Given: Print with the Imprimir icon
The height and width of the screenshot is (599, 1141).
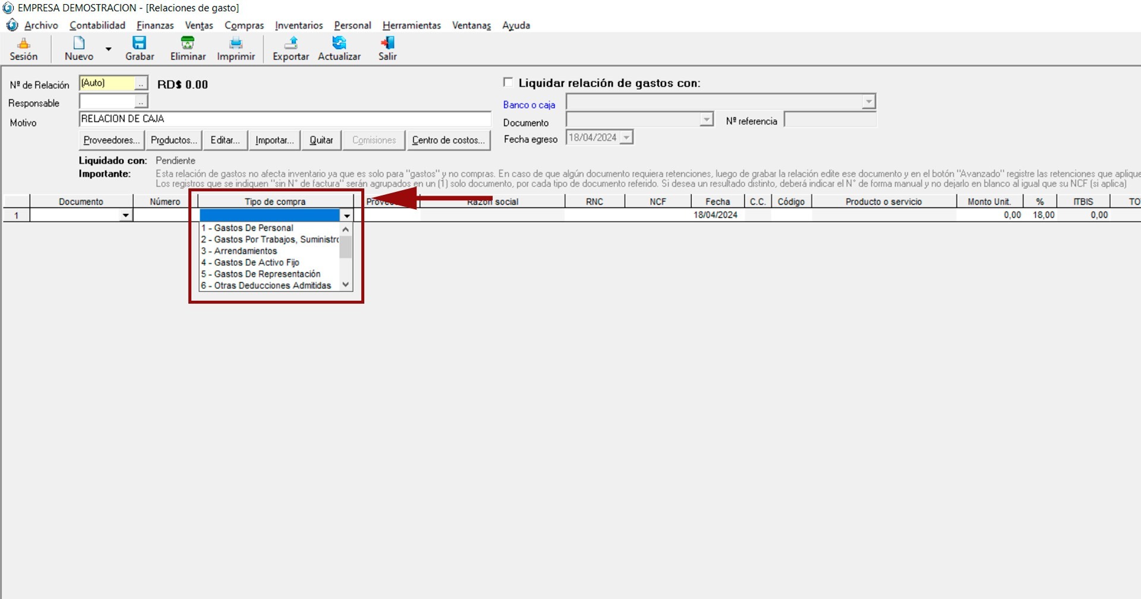Looking at the screenshot, I should pos(236,49).
